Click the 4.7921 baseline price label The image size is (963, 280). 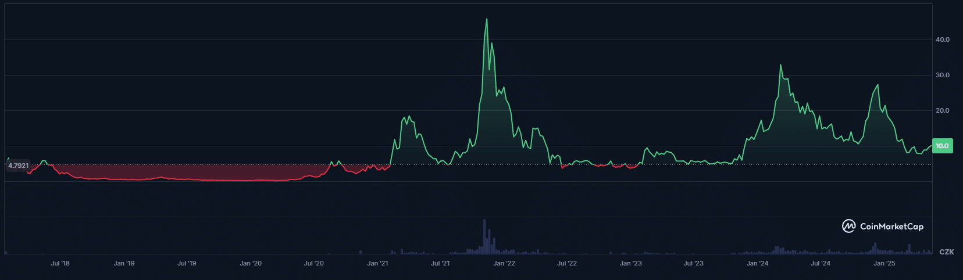click(x=18, y=166)
